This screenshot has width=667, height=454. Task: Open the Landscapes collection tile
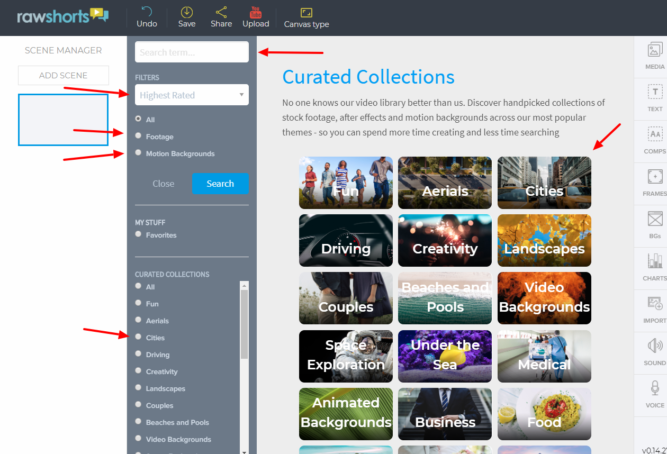pos(544,240)
